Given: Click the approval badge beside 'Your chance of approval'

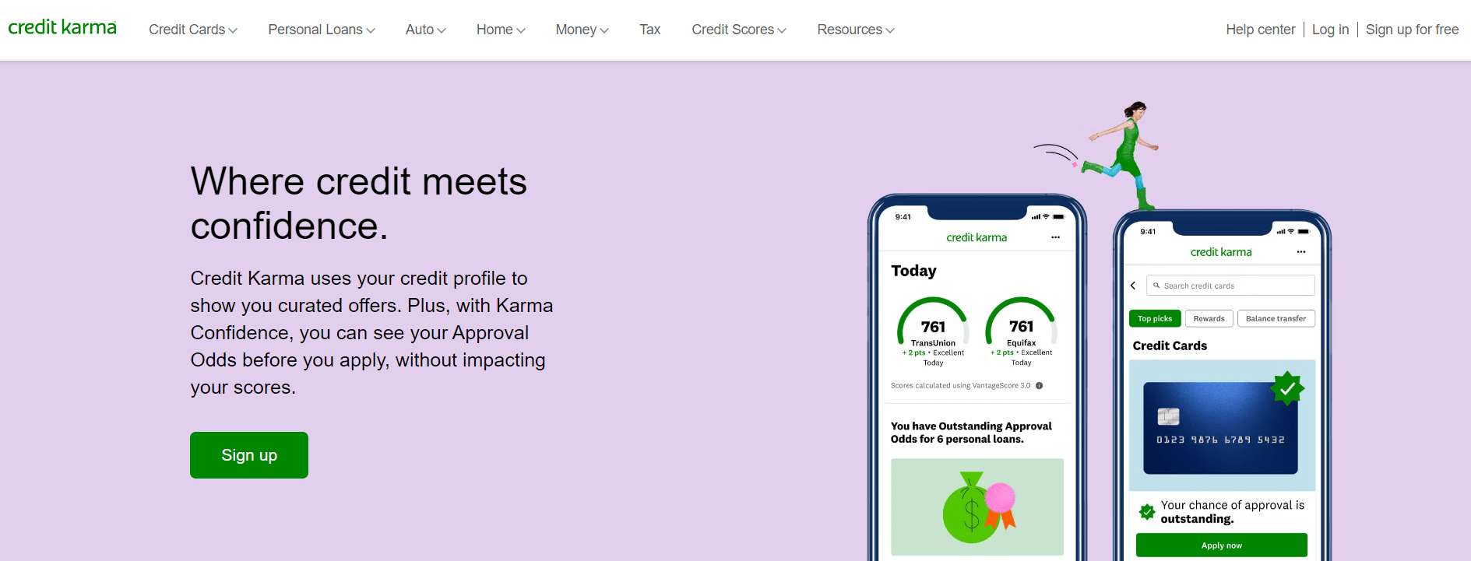Looking at the screenshot, I should point(1147,512).
